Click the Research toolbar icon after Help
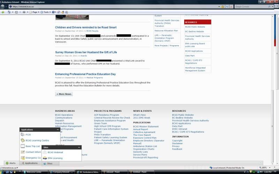This screenshot has height=174, width=279. pyautogui.click(x=59, y=12)
